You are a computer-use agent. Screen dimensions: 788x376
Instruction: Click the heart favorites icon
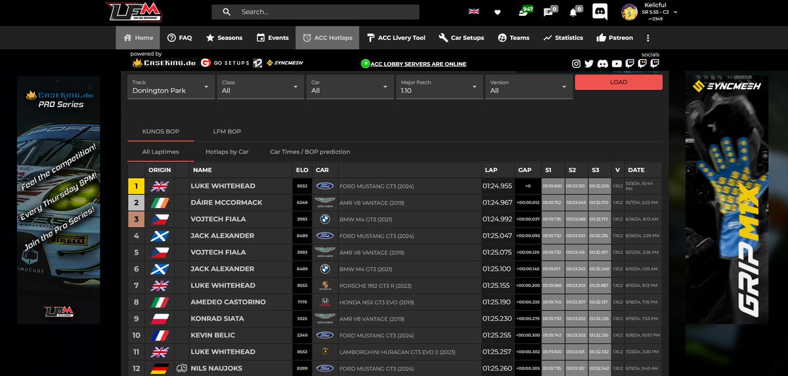click(498, 12)
